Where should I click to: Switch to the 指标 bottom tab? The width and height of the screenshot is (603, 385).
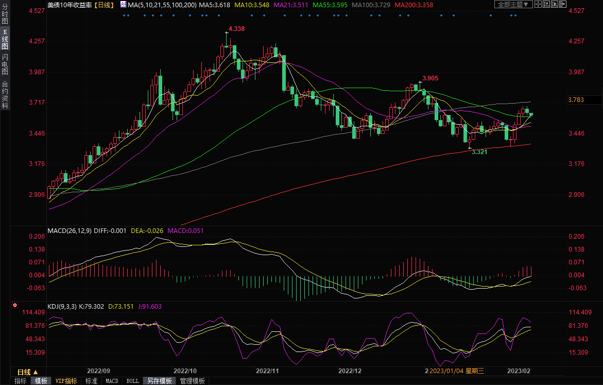tap(21, 381)
